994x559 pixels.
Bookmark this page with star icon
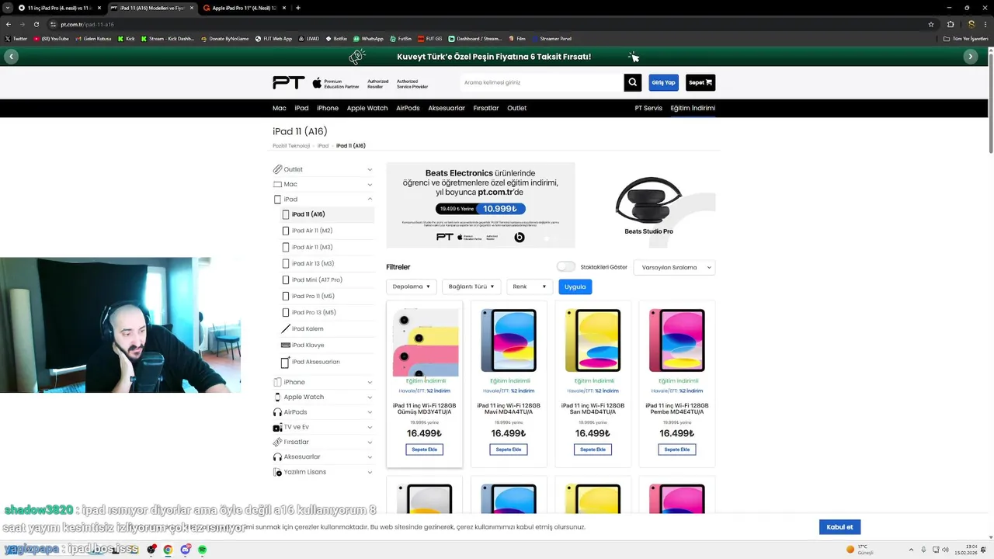pos(931,24)
